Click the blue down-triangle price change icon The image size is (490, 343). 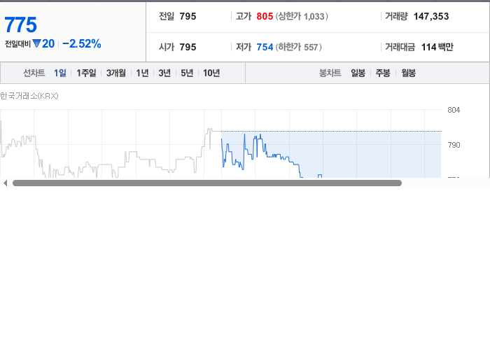(36, 43)
